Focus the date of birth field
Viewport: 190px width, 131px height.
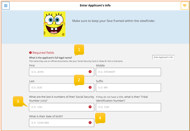[x=61, y=123]
